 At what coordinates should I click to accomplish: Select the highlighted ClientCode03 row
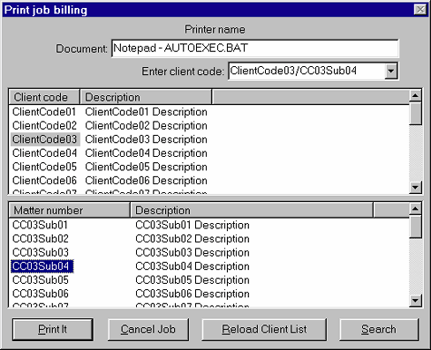click(x=45, y=139)
